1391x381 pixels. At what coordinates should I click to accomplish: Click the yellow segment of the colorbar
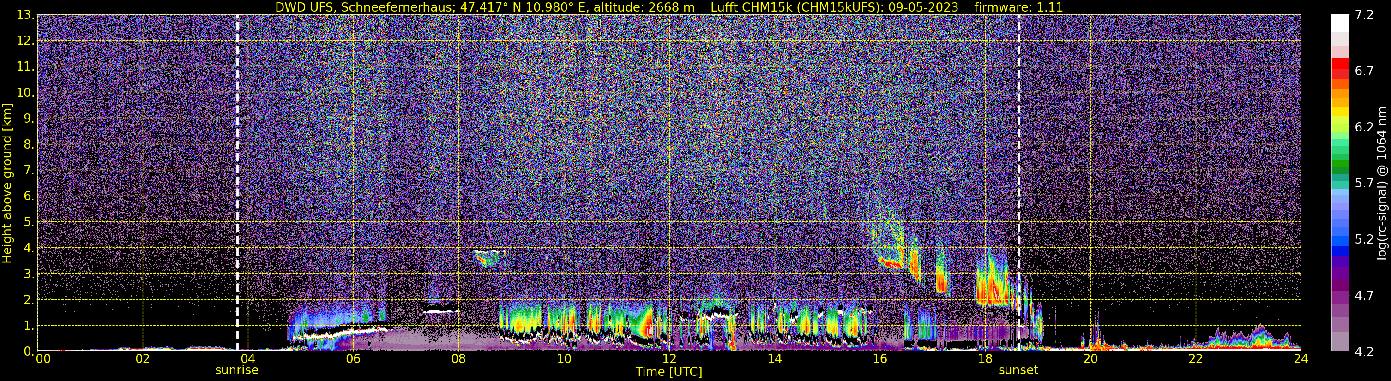tap(1340, 112)
